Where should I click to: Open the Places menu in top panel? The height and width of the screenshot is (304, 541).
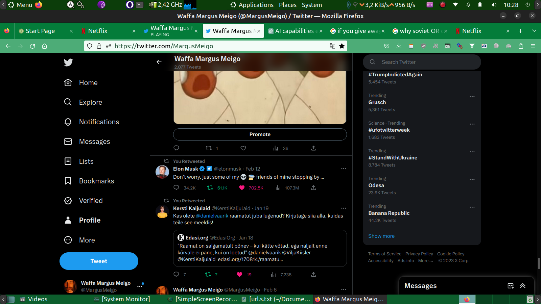pos(288,5)
